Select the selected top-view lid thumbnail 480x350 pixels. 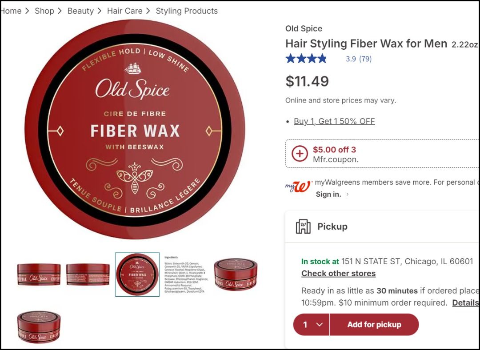137,274
